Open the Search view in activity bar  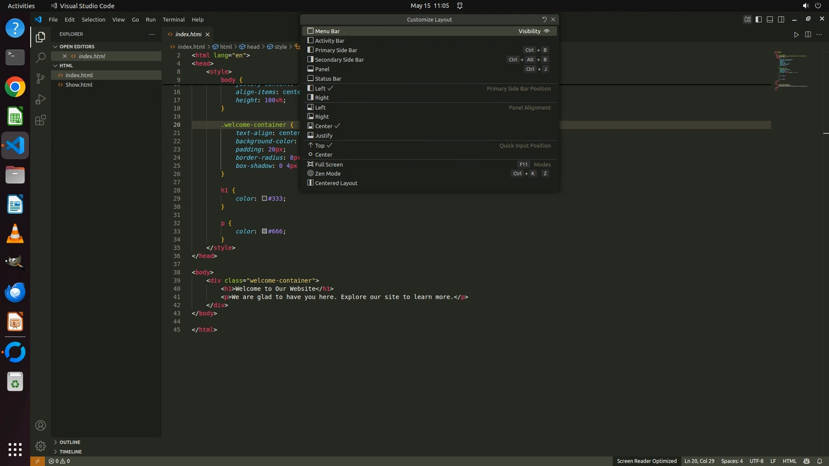click(x=41, y=57)
